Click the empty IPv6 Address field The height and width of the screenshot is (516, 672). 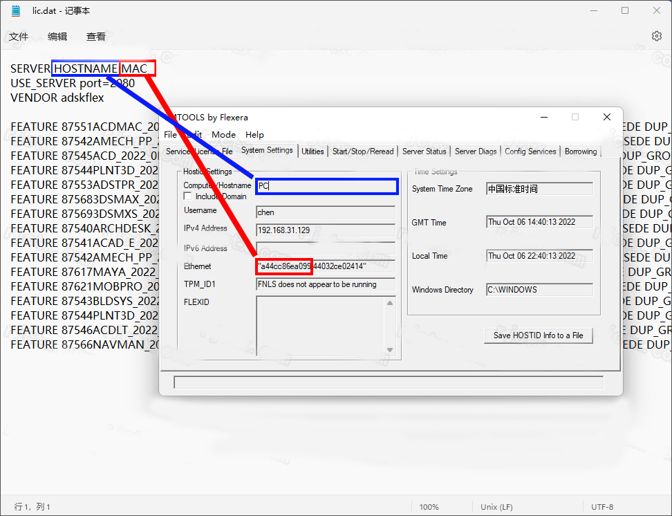tap(326, 248)
